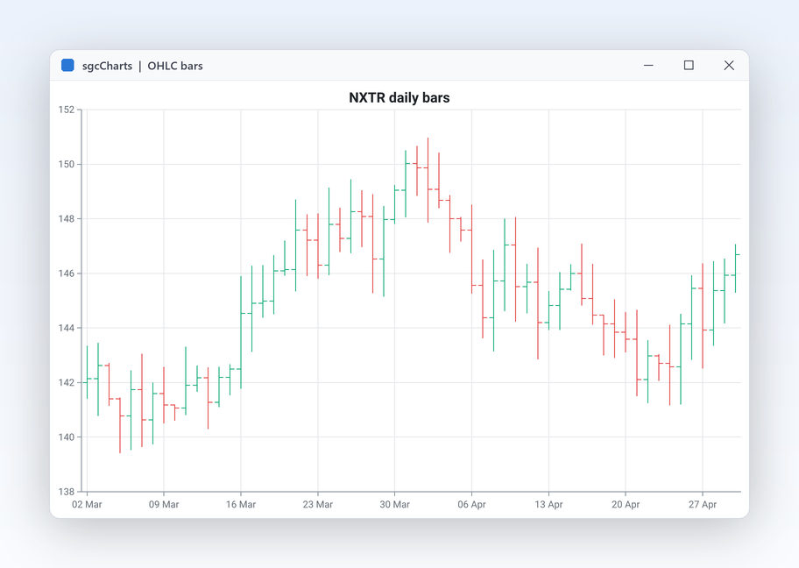Click the 142 y-axis label

point(67,382)
